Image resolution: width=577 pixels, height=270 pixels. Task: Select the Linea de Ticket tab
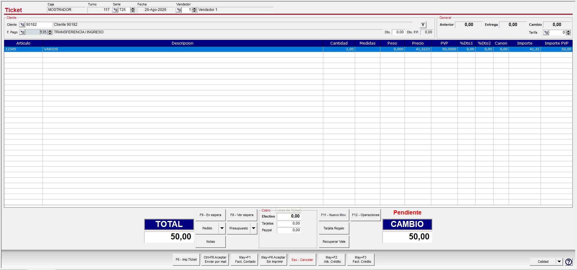[x=288, y=210]
